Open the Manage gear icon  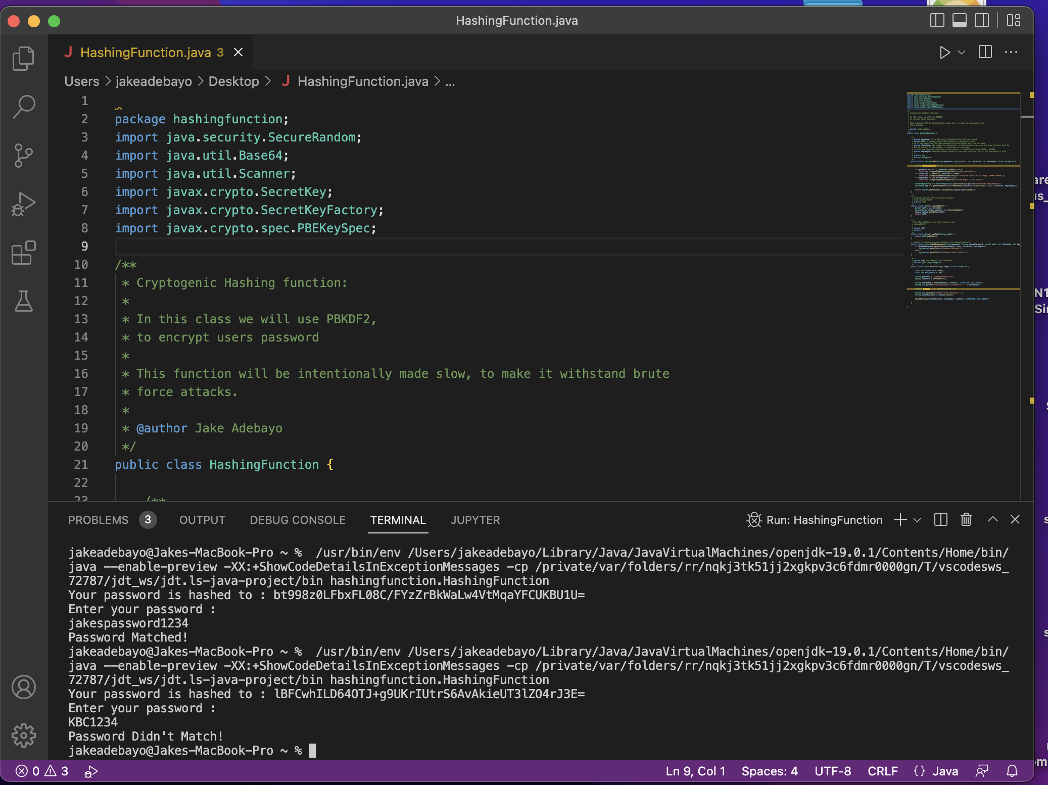[x=24, y=735]
